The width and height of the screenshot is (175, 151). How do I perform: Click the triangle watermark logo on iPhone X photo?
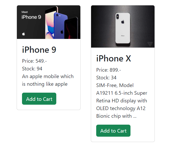[x=150, y=44]
